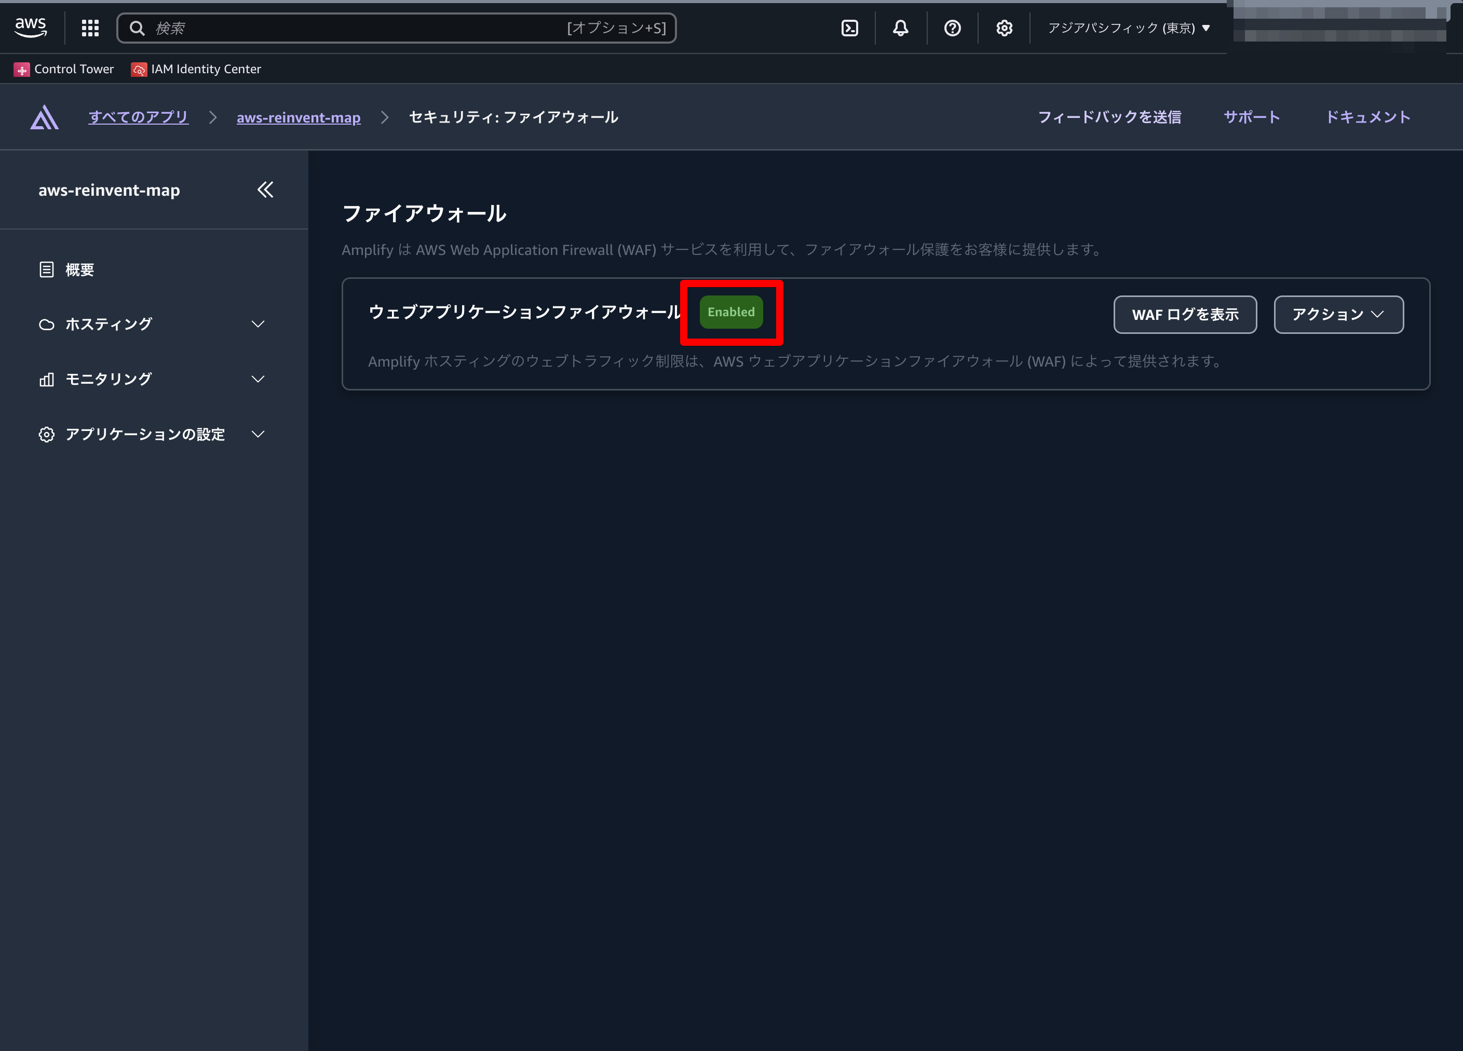Select 概要 in the sidebar
1463x1051 pixels.
(x=79, y=270)
